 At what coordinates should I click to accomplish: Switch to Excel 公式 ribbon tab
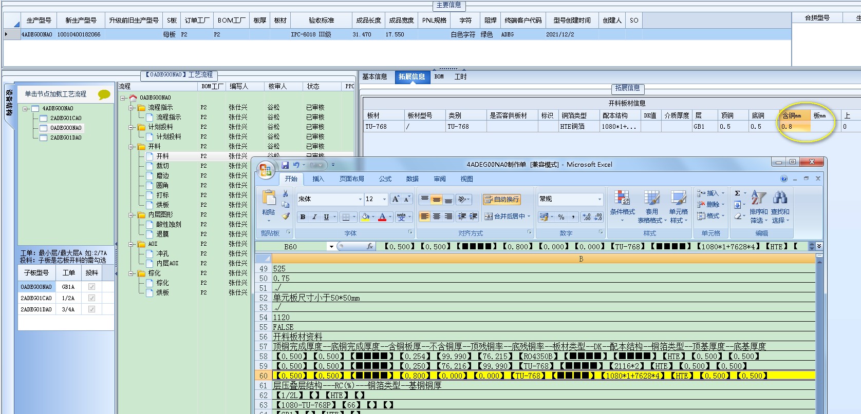(385, 179)
